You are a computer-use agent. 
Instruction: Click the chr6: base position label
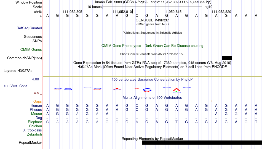pyautogui.click(x=38, y=12)
